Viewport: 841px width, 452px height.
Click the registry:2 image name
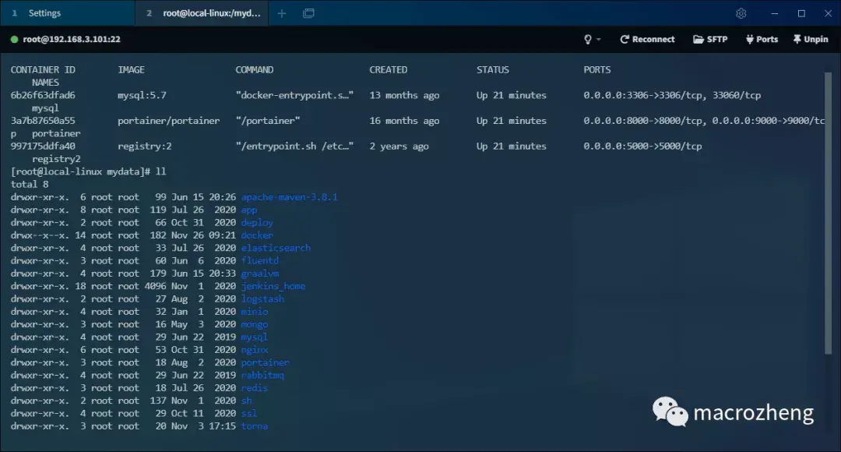145,146
